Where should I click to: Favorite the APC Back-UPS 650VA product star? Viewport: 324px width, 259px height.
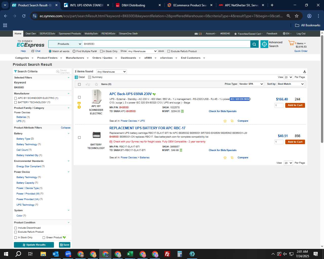coord(225,121)
